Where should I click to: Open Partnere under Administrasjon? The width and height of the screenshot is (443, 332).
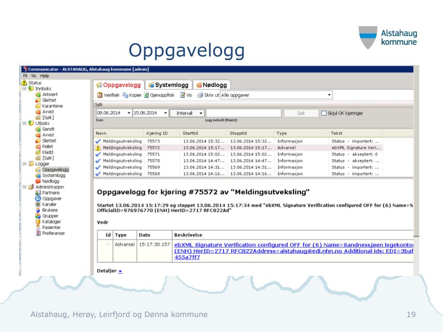tap(48, 192)
